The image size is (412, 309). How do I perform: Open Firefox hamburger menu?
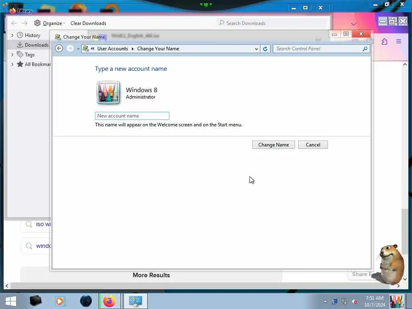(399, 41)
